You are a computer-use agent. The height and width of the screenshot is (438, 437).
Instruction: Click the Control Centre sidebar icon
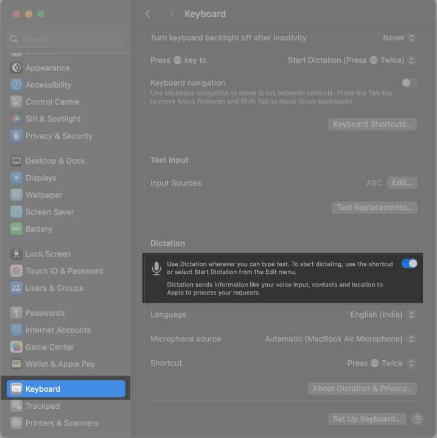(x=16, y=102)
